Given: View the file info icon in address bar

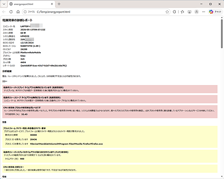Looking at the screenshot, I should click(25, 12).
